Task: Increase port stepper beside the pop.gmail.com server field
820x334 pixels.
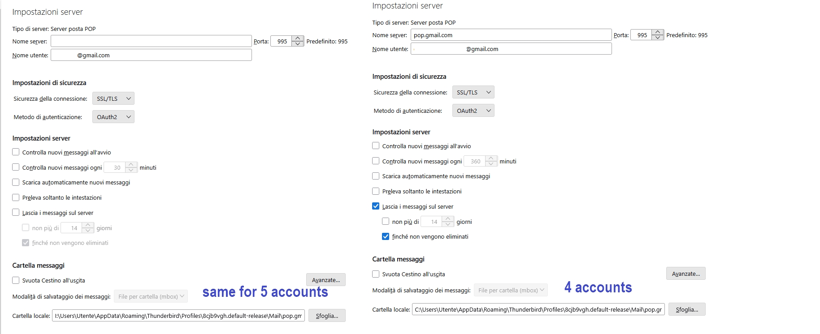Action: [657, 32]
